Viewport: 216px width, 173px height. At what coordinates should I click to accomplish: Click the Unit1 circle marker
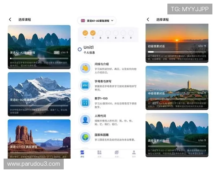tap(80, 49)
